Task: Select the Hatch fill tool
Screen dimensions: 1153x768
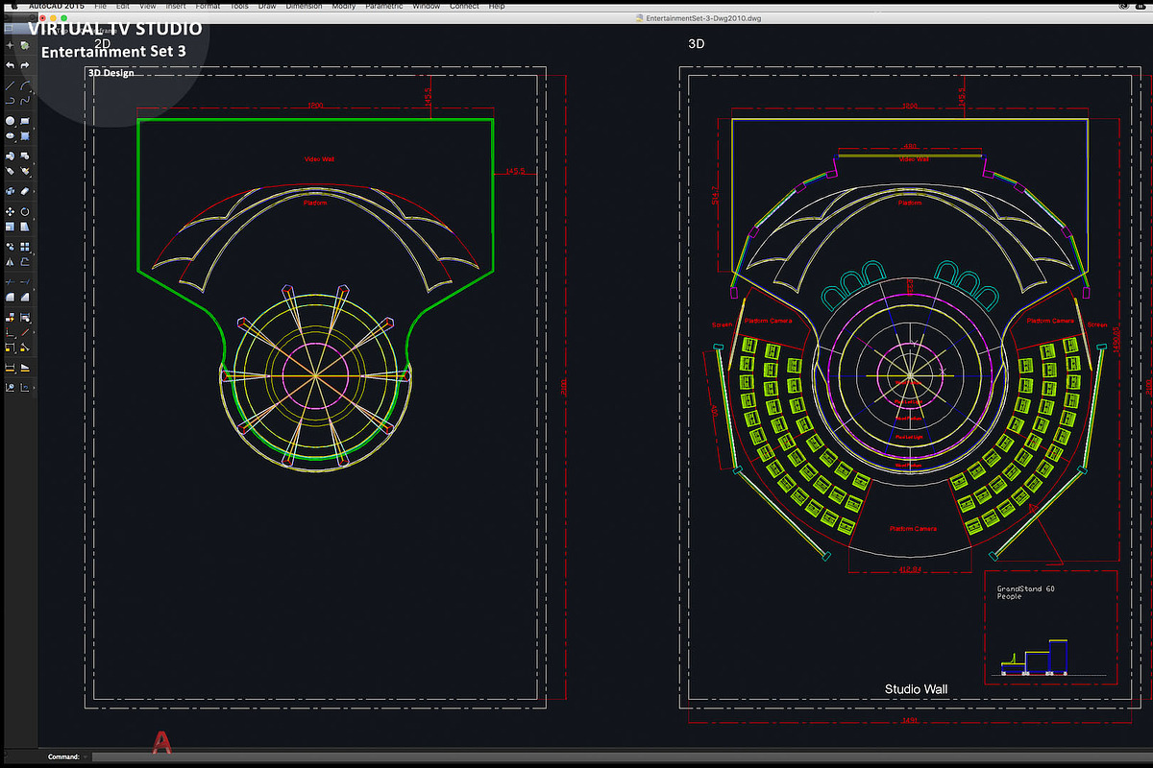Action: coord(25,135)
